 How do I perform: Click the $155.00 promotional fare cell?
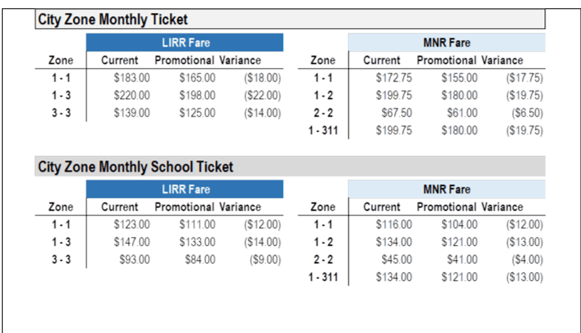(459, 77)
